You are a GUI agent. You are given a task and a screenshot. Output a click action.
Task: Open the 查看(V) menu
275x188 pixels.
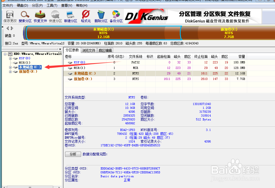67,6
